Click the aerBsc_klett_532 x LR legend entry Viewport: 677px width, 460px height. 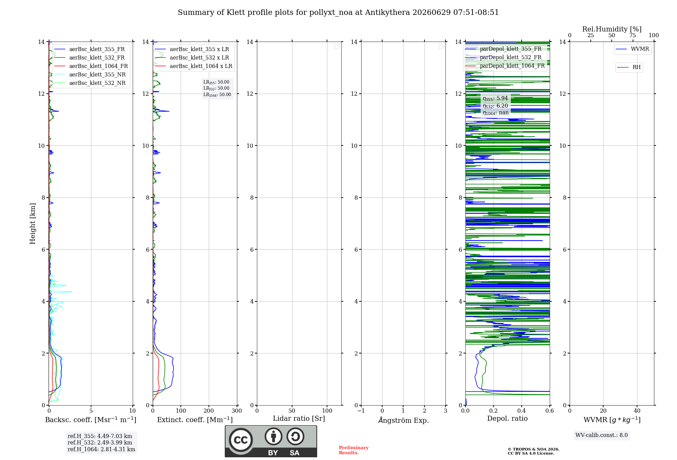(193, 58)
